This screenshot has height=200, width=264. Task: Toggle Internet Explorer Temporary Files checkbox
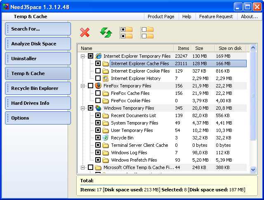[90, 56]
